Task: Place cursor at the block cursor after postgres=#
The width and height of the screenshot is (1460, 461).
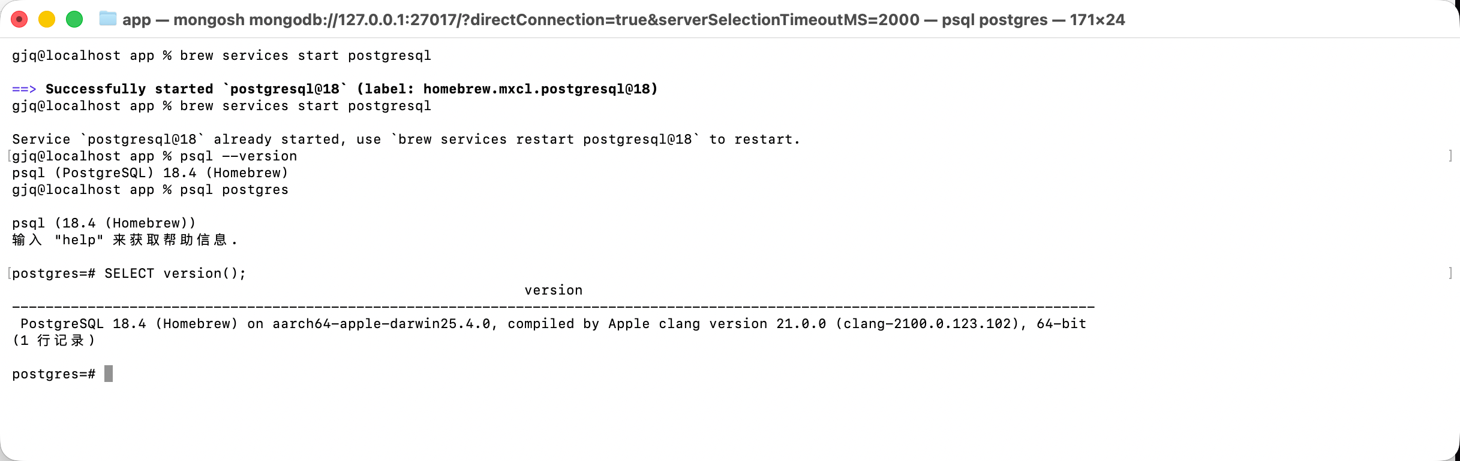Action: [x=109, y=374]
